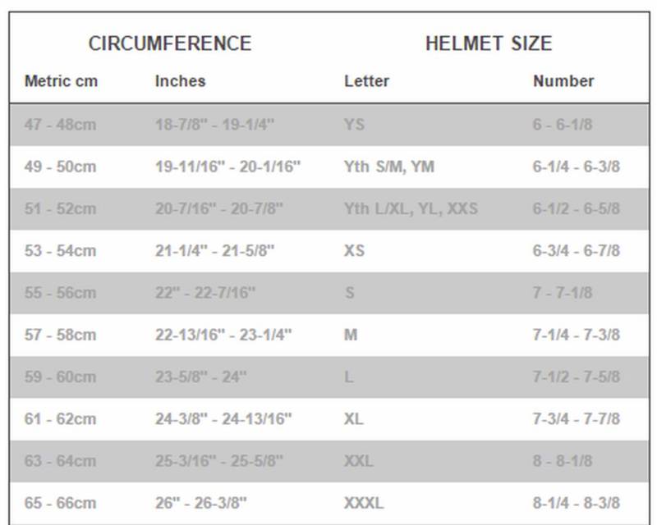Click the XS letter size cell

pyautogui.click(x=354, y=251)
